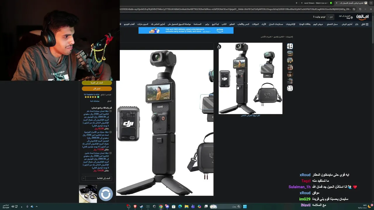Open the الإلكترونيات nav item
Image resolution: width=374 pixels, height=210 pixels.
coord(290,24)
